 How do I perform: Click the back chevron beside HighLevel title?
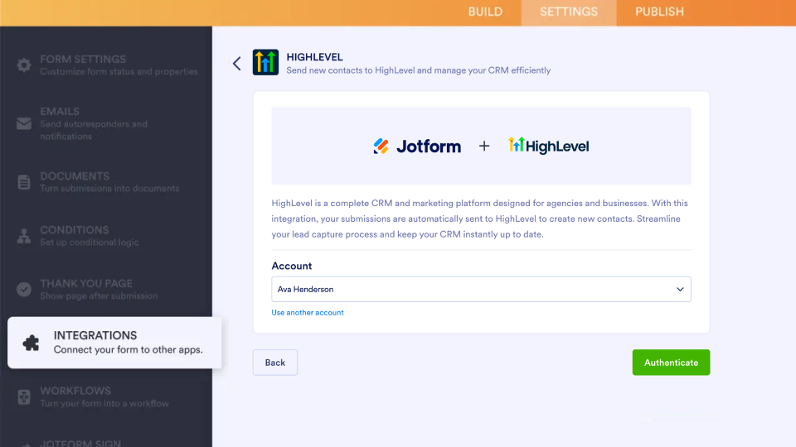236,64
